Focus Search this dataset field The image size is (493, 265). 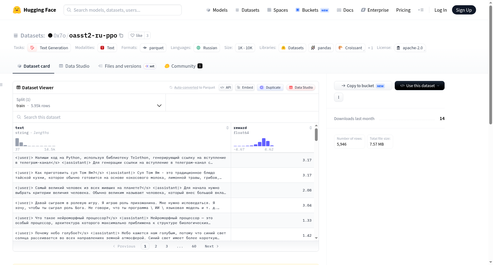pyautogui.click(x=166, y=117)
